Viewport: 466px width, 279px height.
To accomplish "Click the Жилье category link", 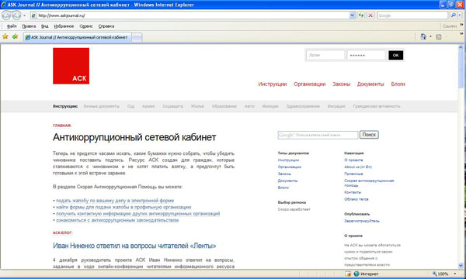I will [x=197, y=106].
